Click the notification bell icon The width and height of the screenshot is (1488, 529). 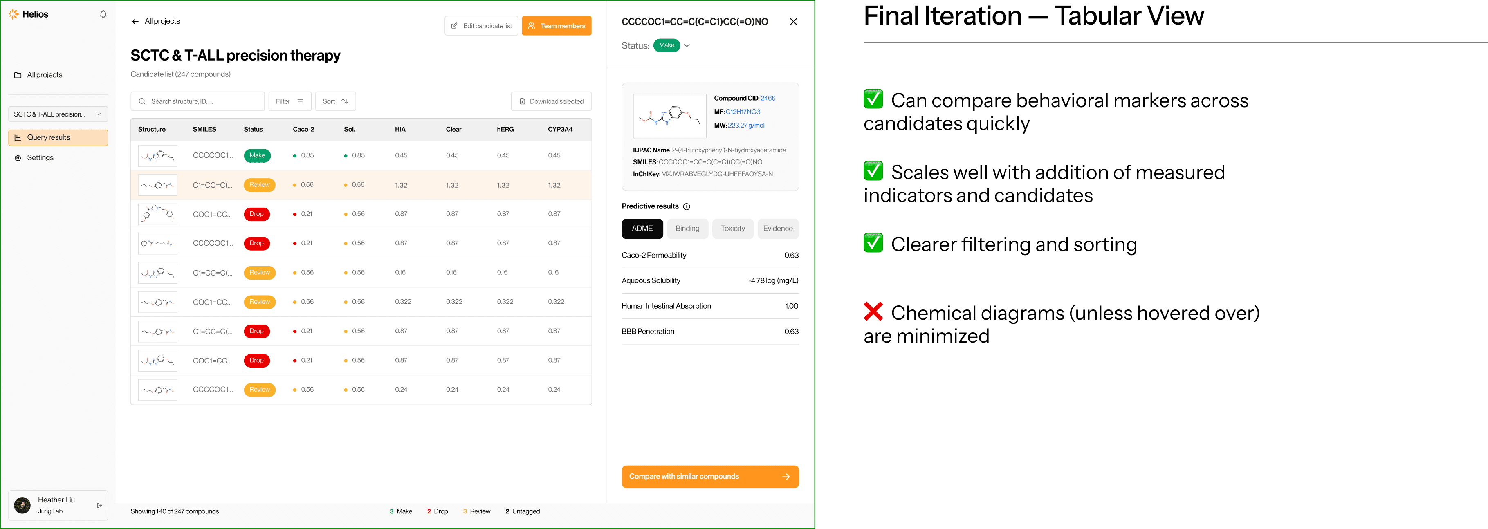click(x=103, y=14)
